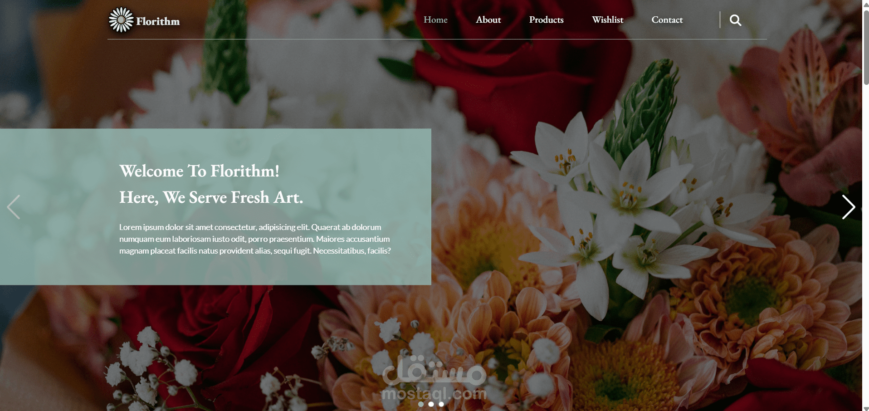Screen dimensions: 869x411
Task: Click the magnifying glass search icon
Action: point(735,20)
